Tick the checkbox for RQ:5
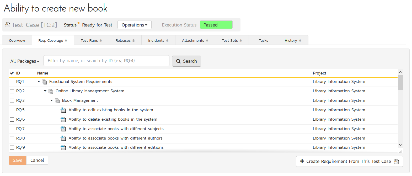412x176 pixels. pos(12,110)
